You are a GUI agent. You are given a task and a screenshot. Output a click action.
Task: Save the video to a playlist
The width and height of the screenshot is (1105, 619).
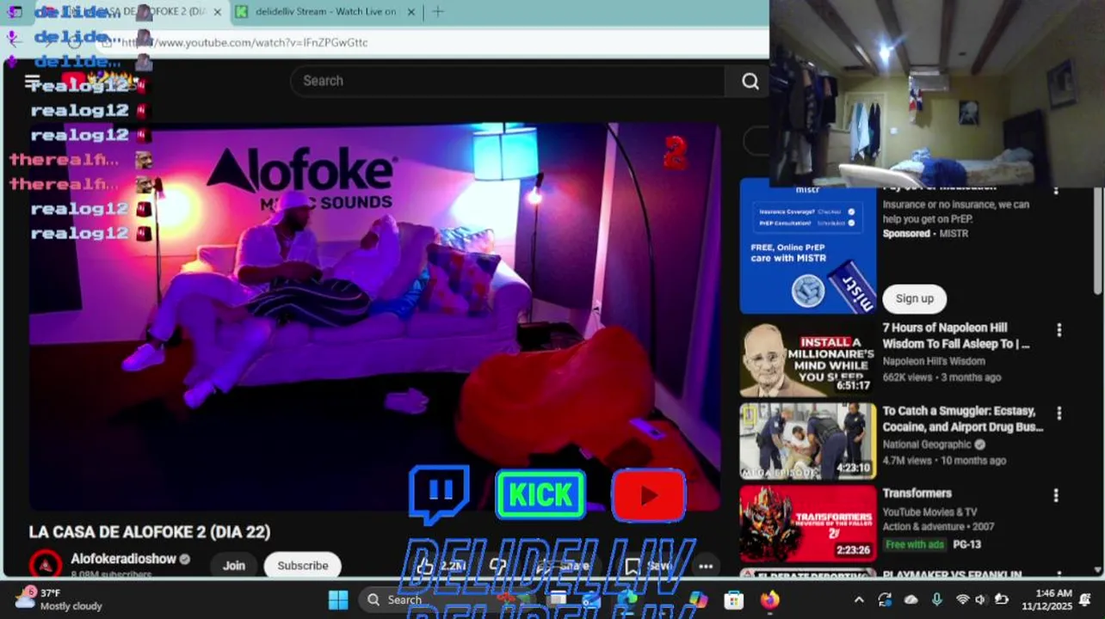tap(649, 566)
